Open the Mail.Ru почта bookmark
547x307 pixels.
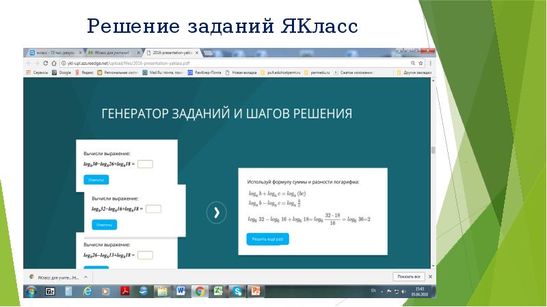[x=163, y=72]
